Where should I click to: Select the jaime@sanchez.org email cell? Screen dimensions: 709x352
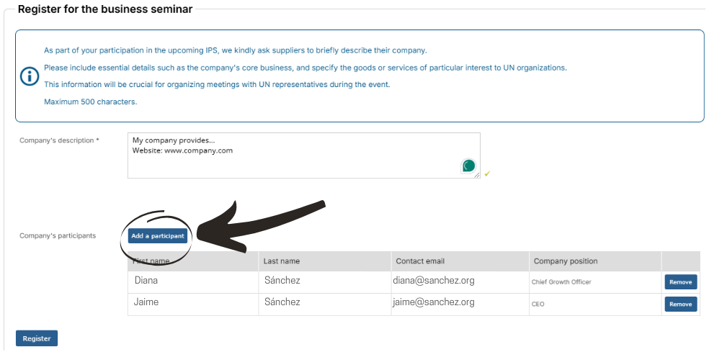[x=460, y=304]
